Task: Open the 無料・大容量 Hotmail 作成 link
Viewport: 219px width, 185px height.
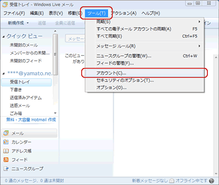Action: click(31, 119)
